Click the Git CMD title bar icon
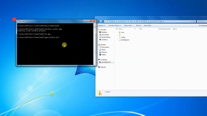207x116 pixels. pos(18,21)
